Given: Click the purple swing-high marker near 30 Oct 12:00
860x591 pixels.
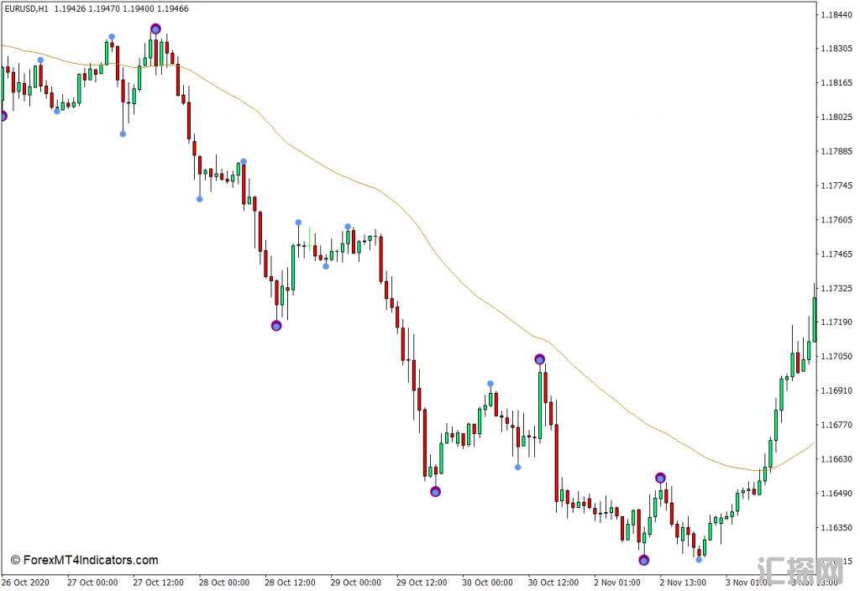Looking at the screenshot, I should (x=539, y=359).
